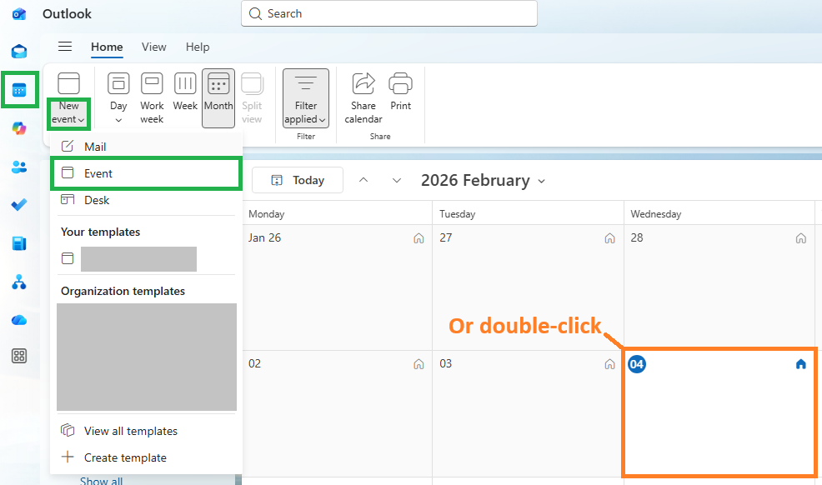Open People contacts in sidebar

point(19,167)
